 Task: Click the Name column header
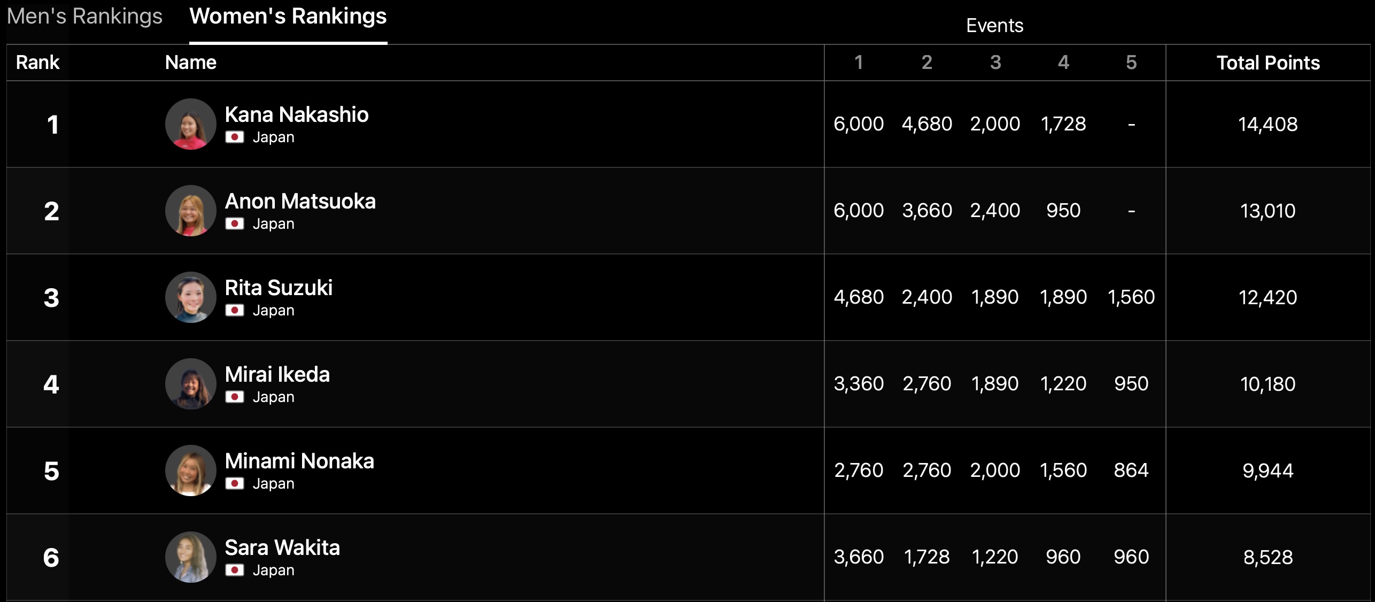(x=190, y=63)
